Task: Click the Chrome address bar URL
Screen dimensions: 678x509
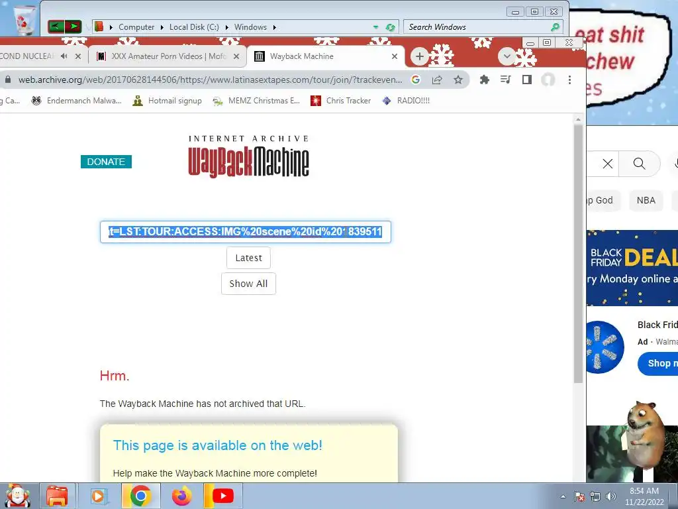Action: 210,80
